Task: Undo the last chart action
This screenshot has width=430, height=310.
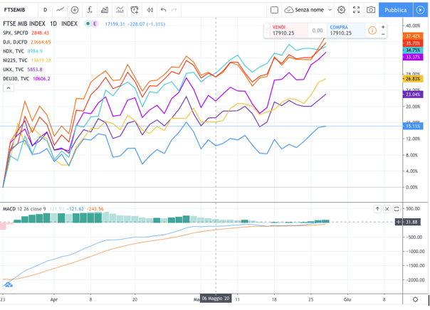Action: (x=164, y=10)
